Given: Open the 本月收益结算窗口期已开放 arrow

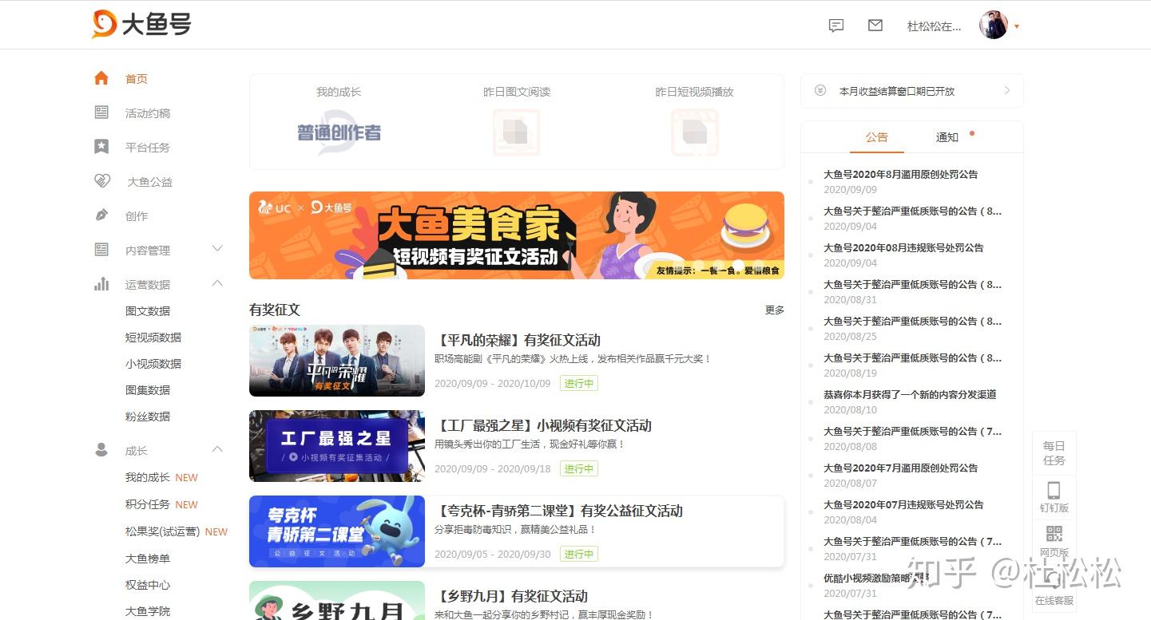Looking at the screenshot, I should tap(1007, 91).
